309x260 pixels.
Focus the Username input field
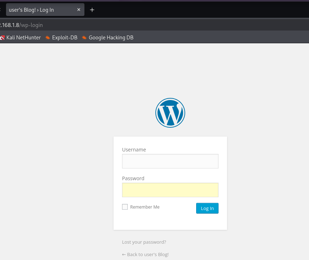(170, 161)
